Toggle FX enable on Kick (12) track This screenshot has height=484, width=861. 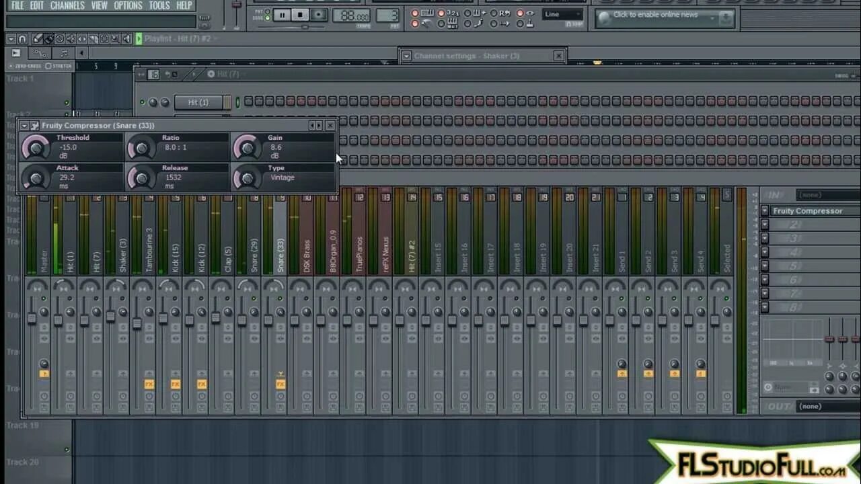tap(202, 384)
